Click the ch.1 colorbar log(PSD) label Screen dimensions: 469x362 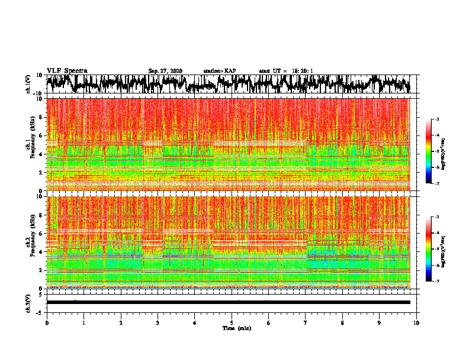coord(444,154)
